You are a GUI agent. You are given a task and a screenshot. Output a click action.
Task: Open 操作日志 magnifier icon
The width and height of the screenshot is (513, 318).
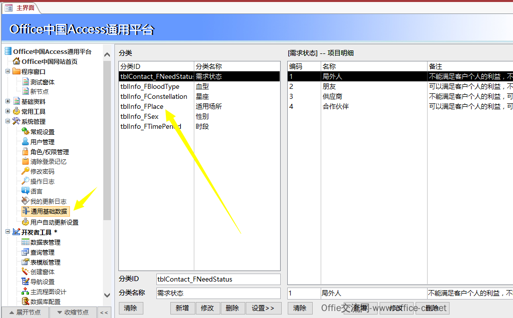click(25, 181)
